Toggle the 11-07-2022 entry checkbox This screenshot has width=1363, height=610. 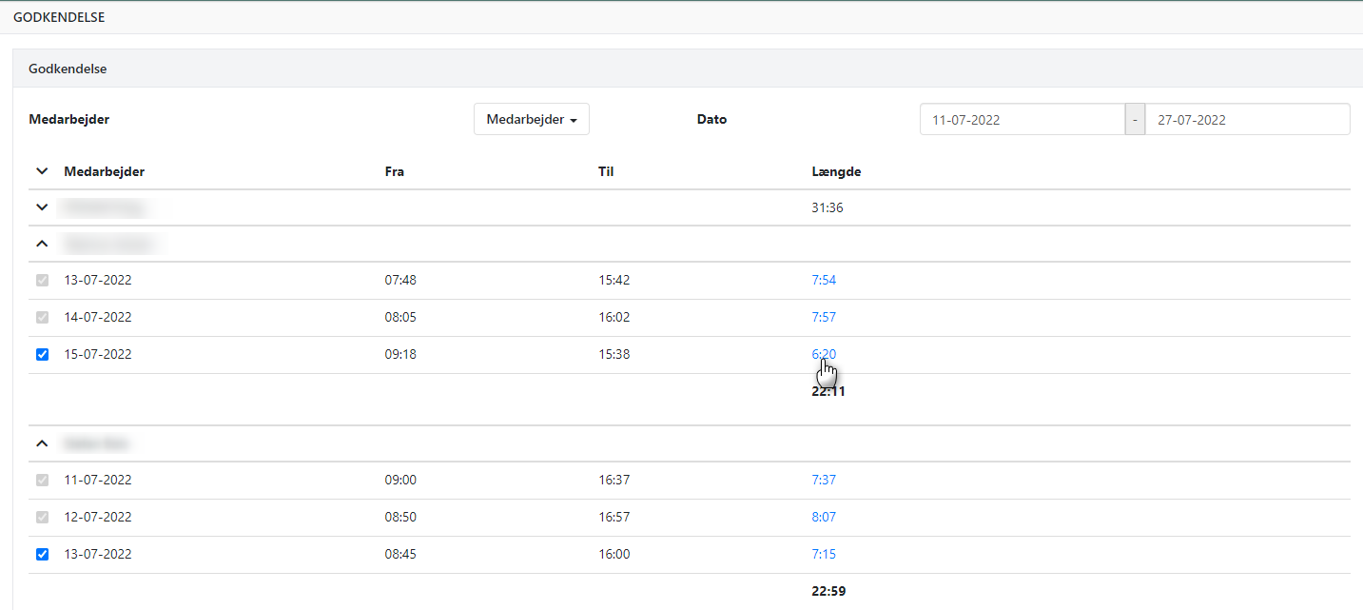[x=42, y=481]
